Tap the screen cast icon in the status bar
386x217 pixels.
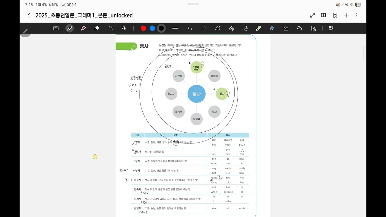pyautogui.click(x=338, y=5)
